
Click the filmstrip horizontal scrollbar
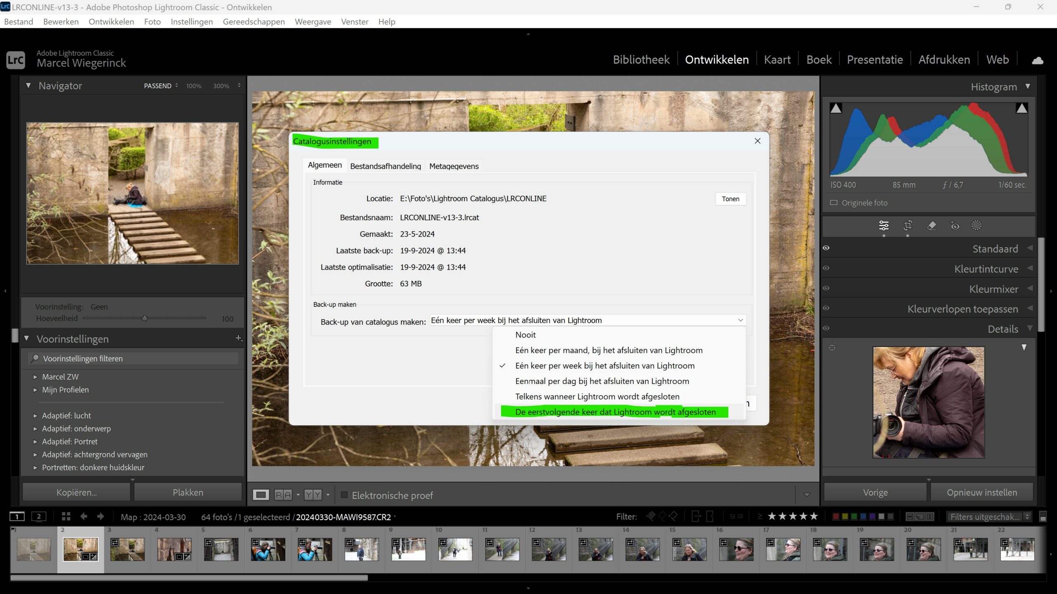click(189, 578)
